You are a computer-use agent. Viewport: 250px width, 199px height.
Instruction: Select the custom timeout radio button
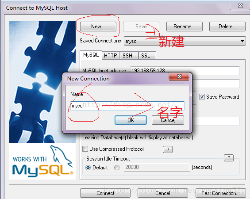coord(117,168)
